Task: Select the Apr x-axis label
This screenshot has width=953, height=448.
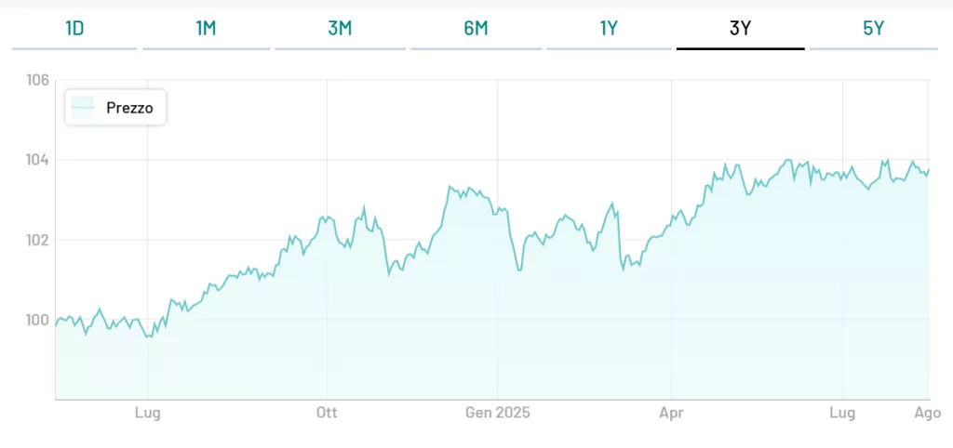Action: (671, 413)
